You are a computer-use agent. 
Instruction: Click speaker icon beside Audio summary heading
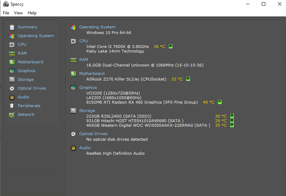click(x=73, y=148)
